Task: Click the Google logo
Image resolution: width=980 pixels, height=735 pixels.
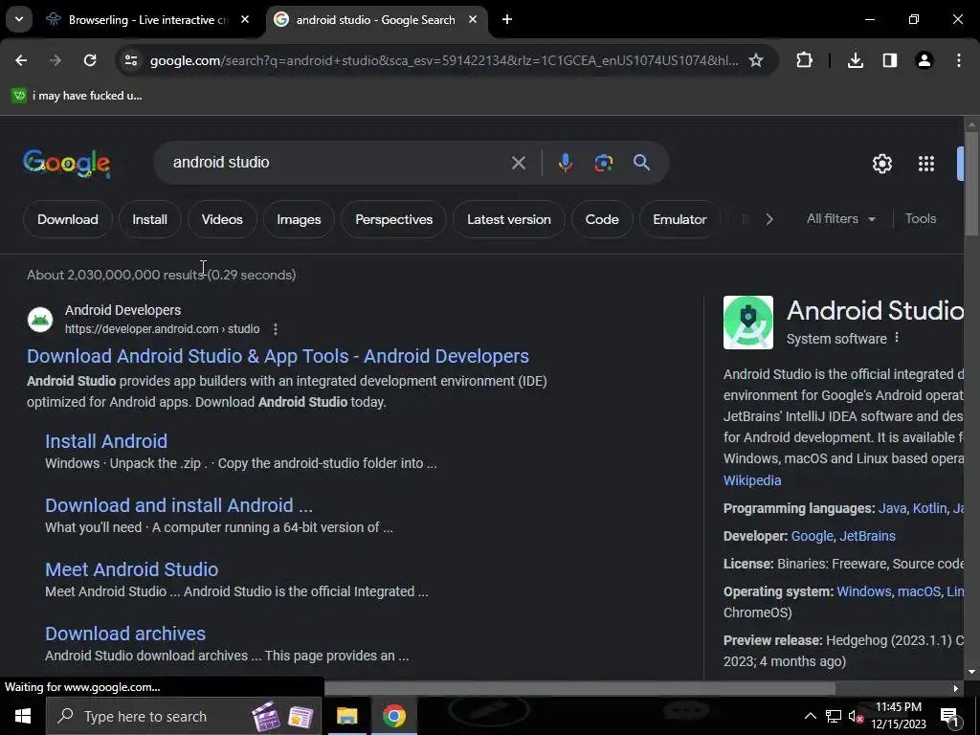Action: pos(67,164)
